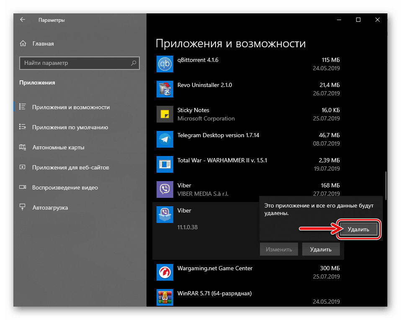The image size is (401, 320).
Task: Click the date 08.07.2019 of Telegram
Action: coord(326,143)
